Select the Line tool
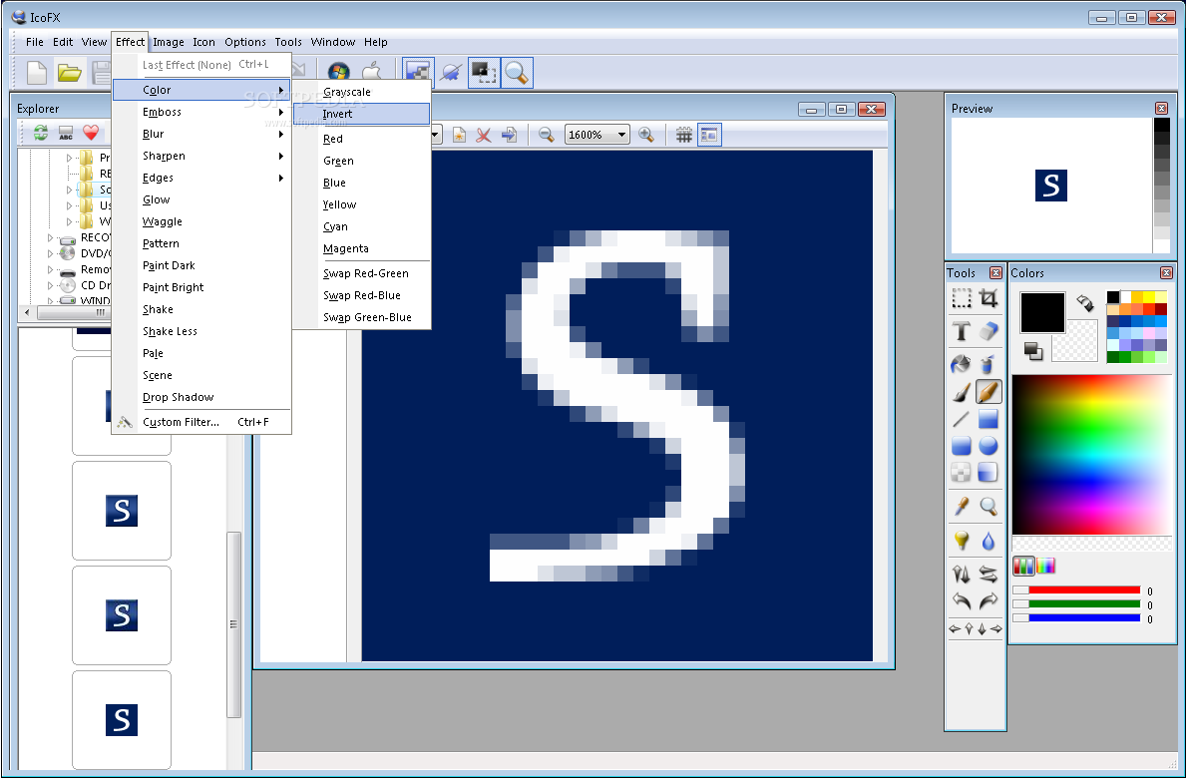 tap(962, 419)
